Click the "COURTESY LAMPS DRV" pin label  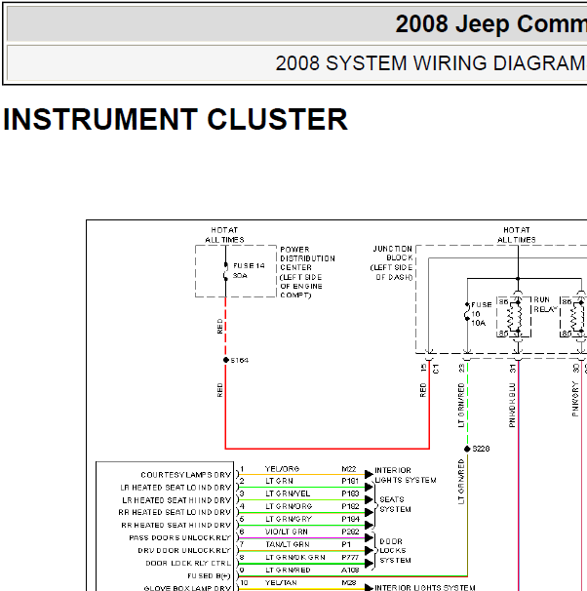pyautogui.click(x=185, y=475)
